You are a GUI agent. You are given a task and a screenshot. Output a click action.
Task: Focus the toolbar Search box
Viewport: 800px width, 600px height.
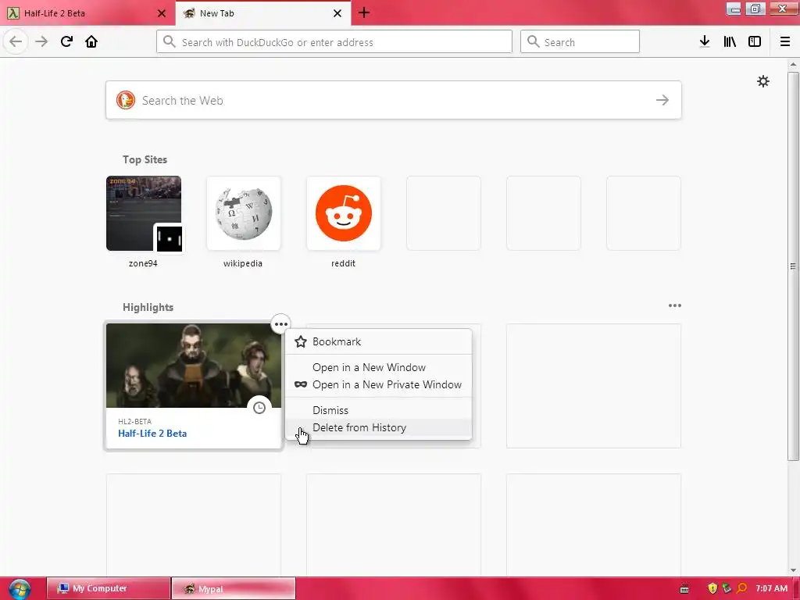click(580, 42)
